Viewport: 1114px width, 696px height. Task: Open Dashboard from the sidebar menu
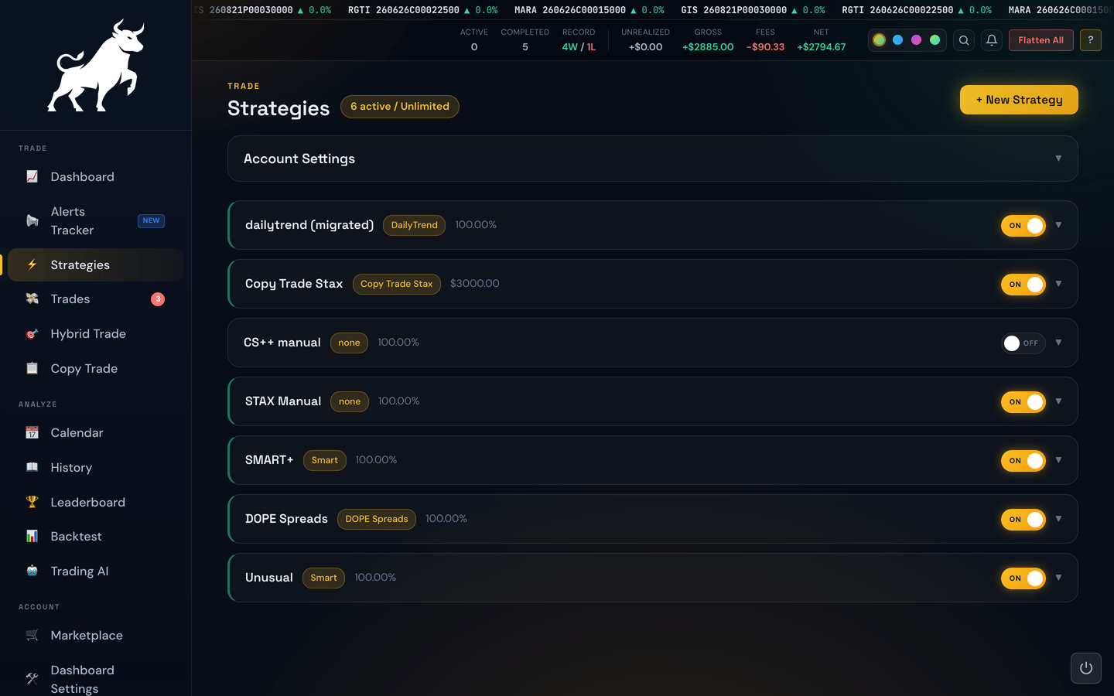click(x=95, y=176)
